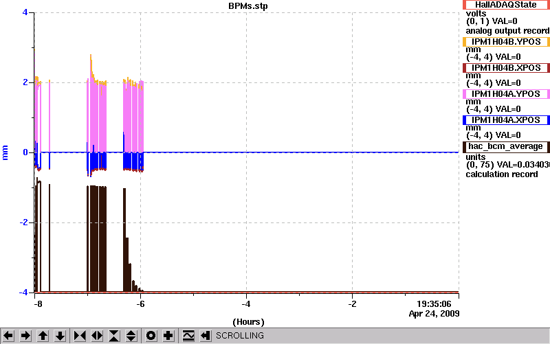Click the y-axis value -2 label

23,222
